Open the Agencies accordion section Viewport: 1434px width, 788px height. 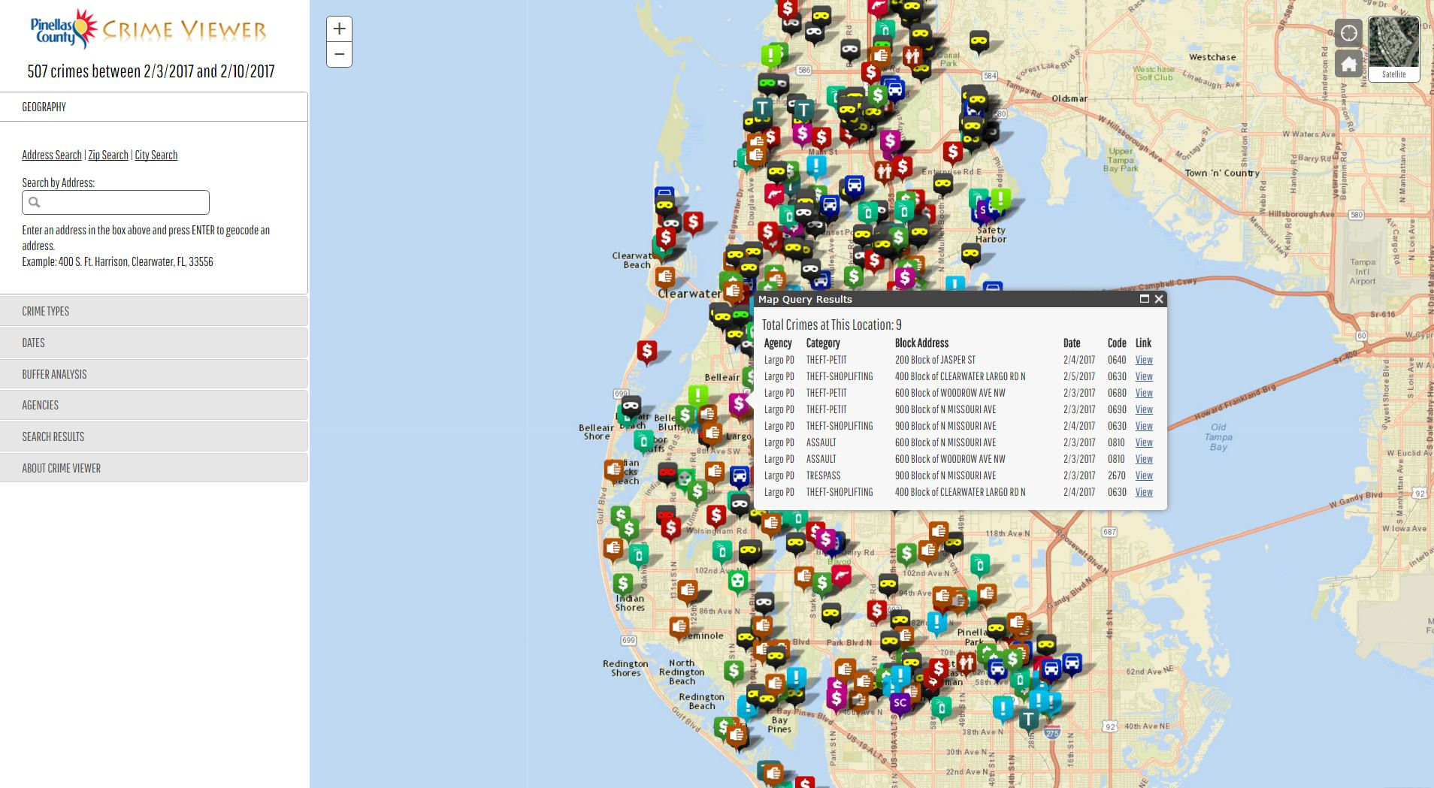pos(154,405)
